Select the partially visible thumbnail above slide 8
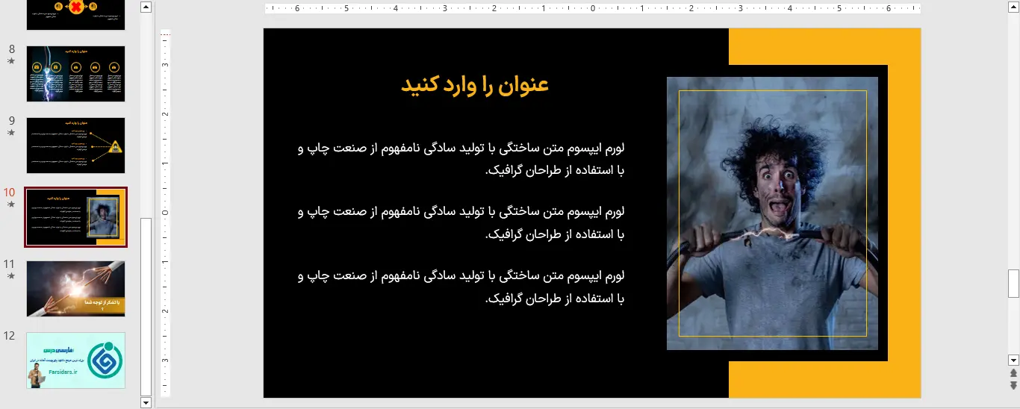This screenshot has height=409, width=1020. point(75,15)
